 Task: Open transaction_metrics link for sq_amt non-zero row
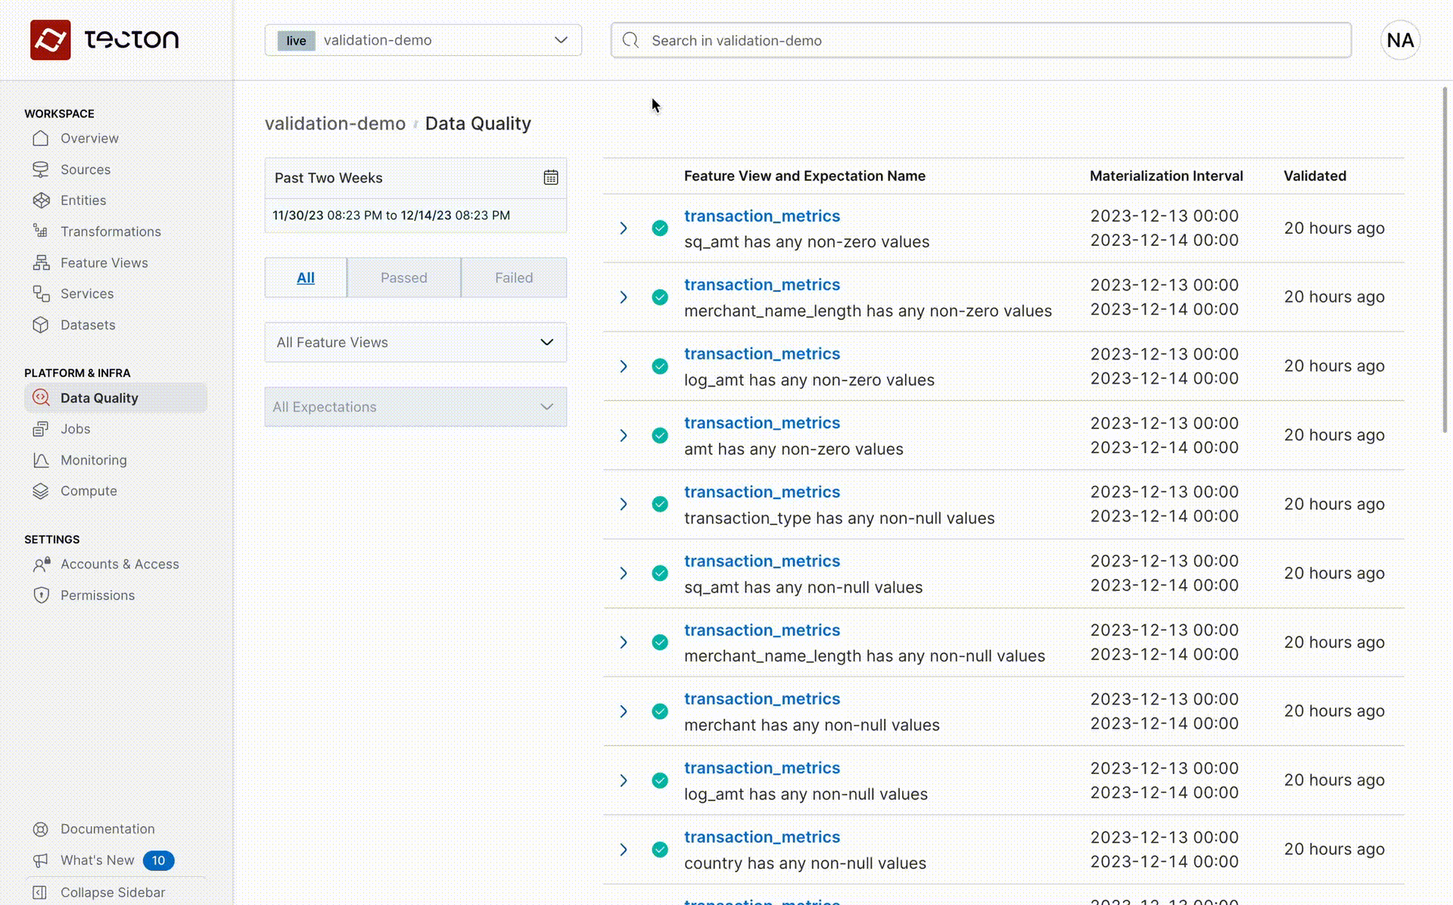pos(762,216)
